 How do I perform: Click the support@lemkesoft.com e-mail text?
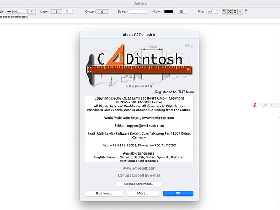point(145,126)
